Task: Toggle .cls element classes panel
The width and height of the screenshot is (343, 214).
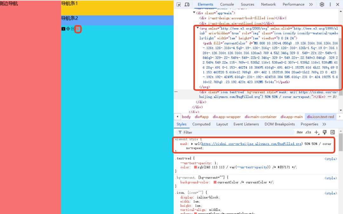Action: (x=308, y=132)
